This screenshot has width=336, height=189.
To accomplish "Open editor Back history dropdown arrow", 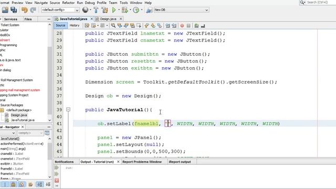I will pyautogui.click(x=98, y=26).
